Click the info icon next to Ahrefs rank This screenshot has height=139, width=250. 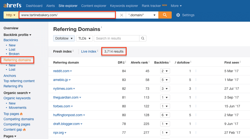point(149,62)
